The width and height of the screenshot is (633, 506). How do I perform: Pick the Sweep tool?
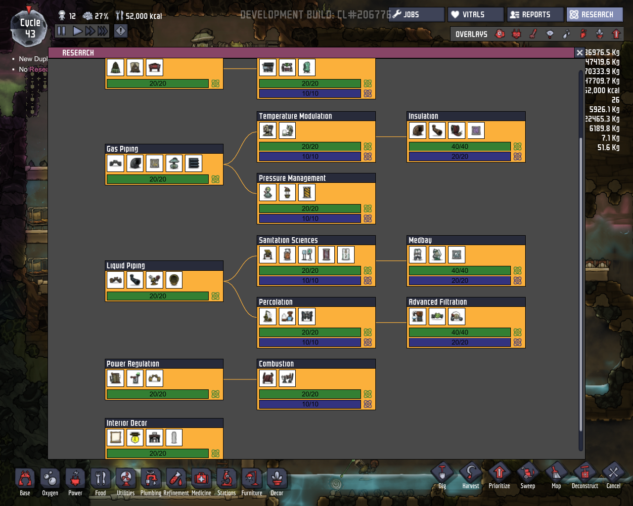tap(528, 474)
